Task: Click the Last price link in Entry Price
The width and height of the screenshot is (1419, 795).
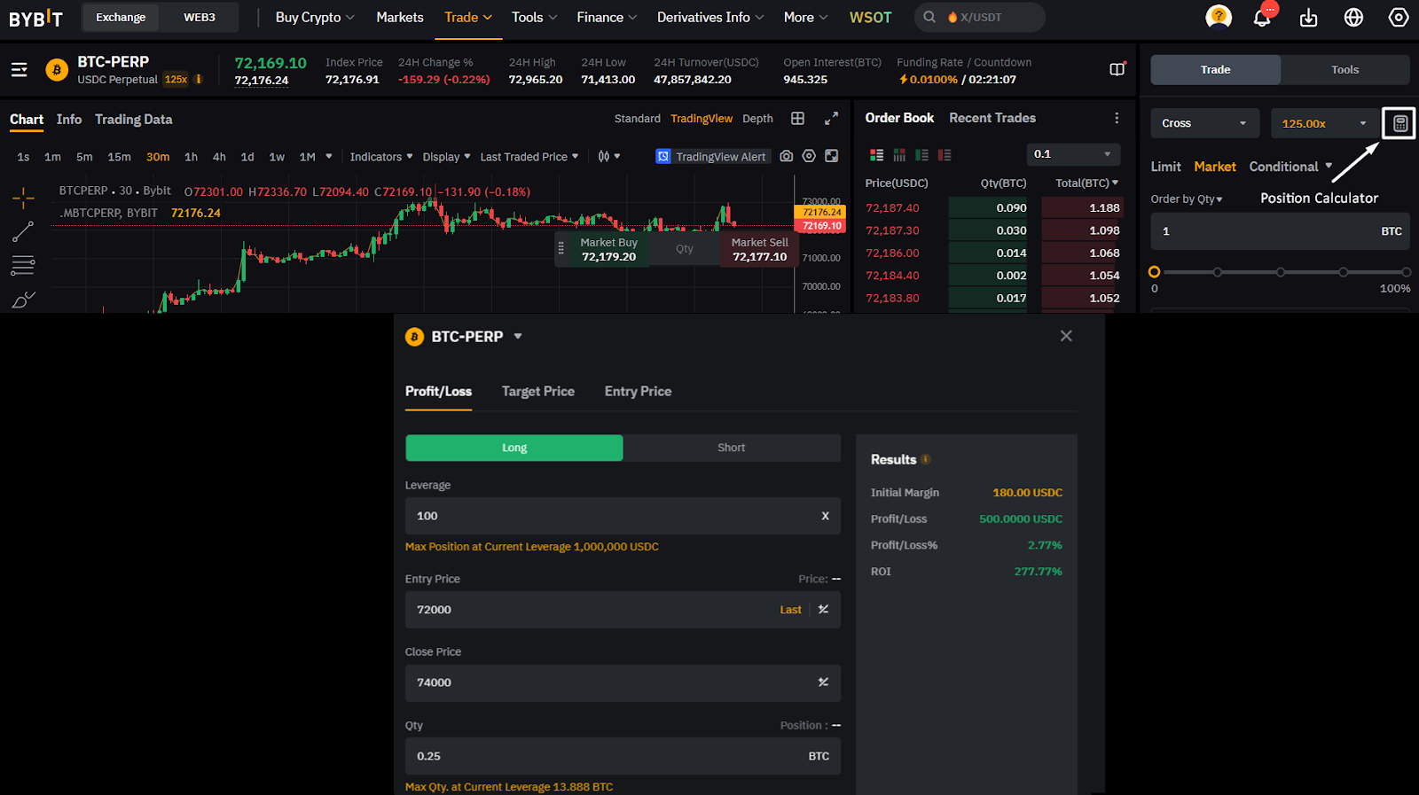Action: [790, 610]
